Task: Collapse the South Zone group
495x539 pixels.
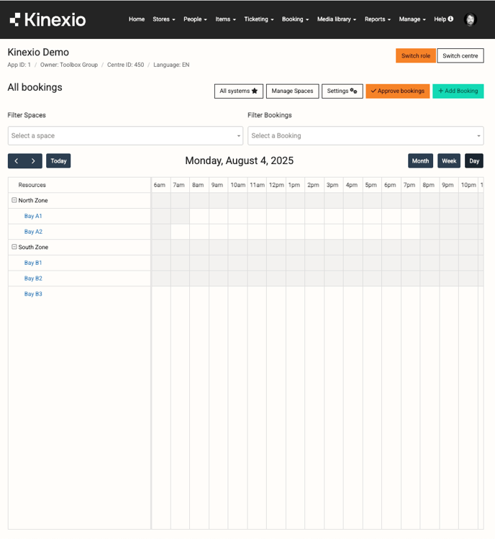Action: (14, 248)
